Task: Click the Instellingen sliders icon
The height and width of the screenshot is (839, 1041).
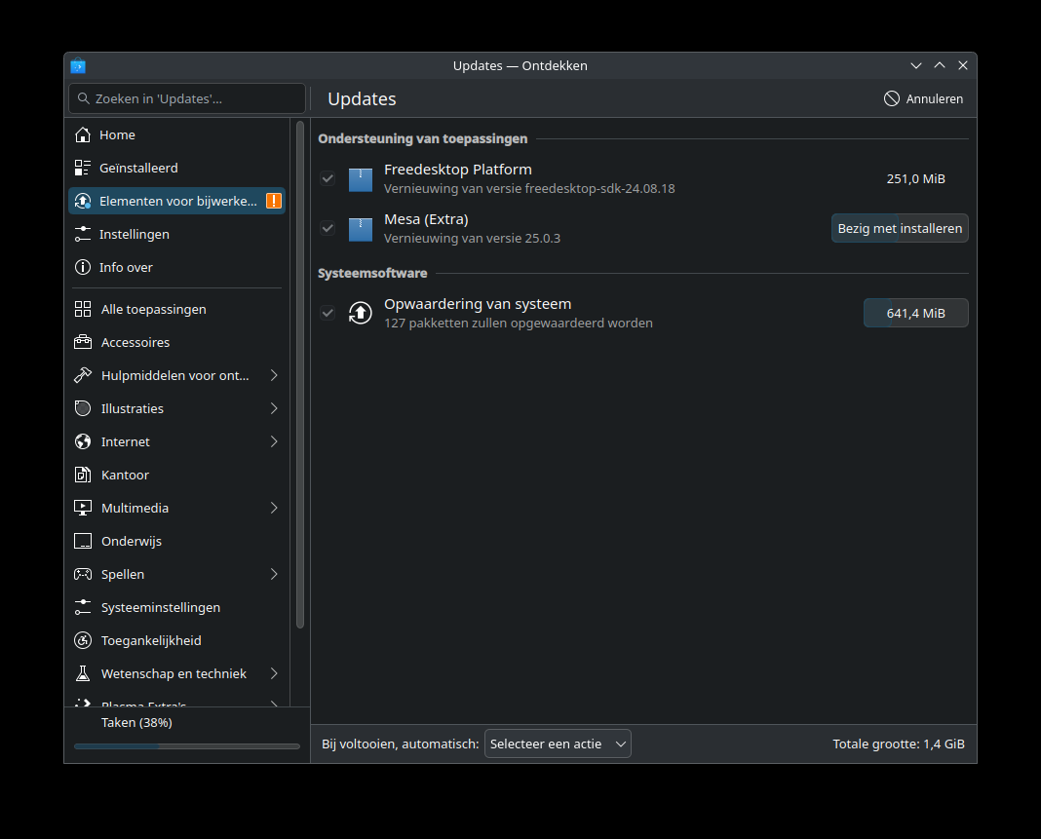Action: point(82,234)
